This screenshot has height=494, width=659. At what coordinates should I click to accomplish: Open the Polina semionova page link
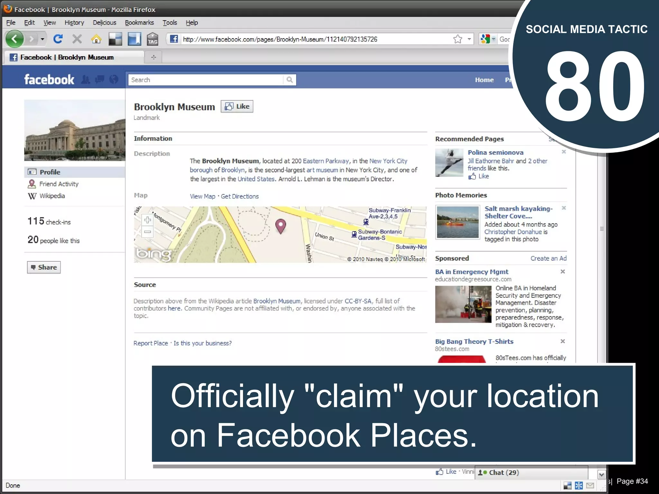point(496,152)
